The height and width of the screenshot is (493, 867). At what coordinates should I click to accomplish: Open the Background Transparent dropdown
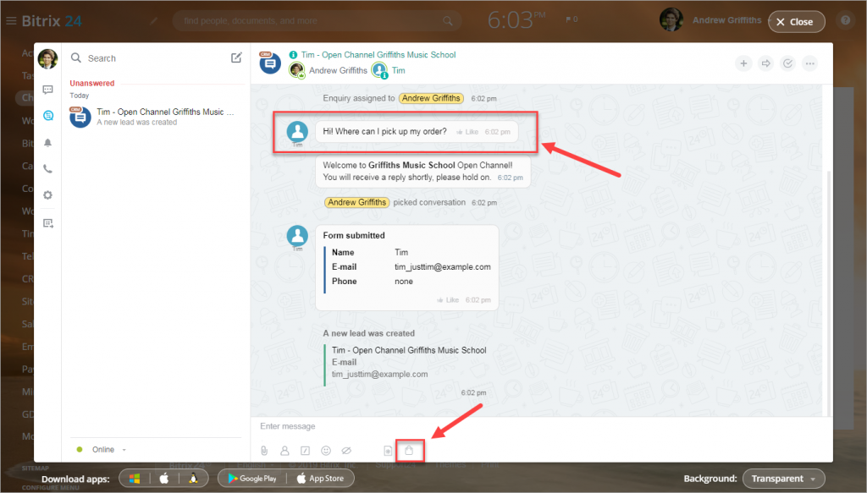783,479
